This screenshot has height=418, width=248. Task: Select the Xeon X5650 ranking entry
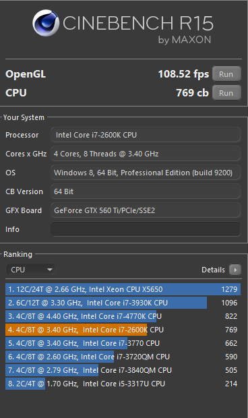point(123,289)
